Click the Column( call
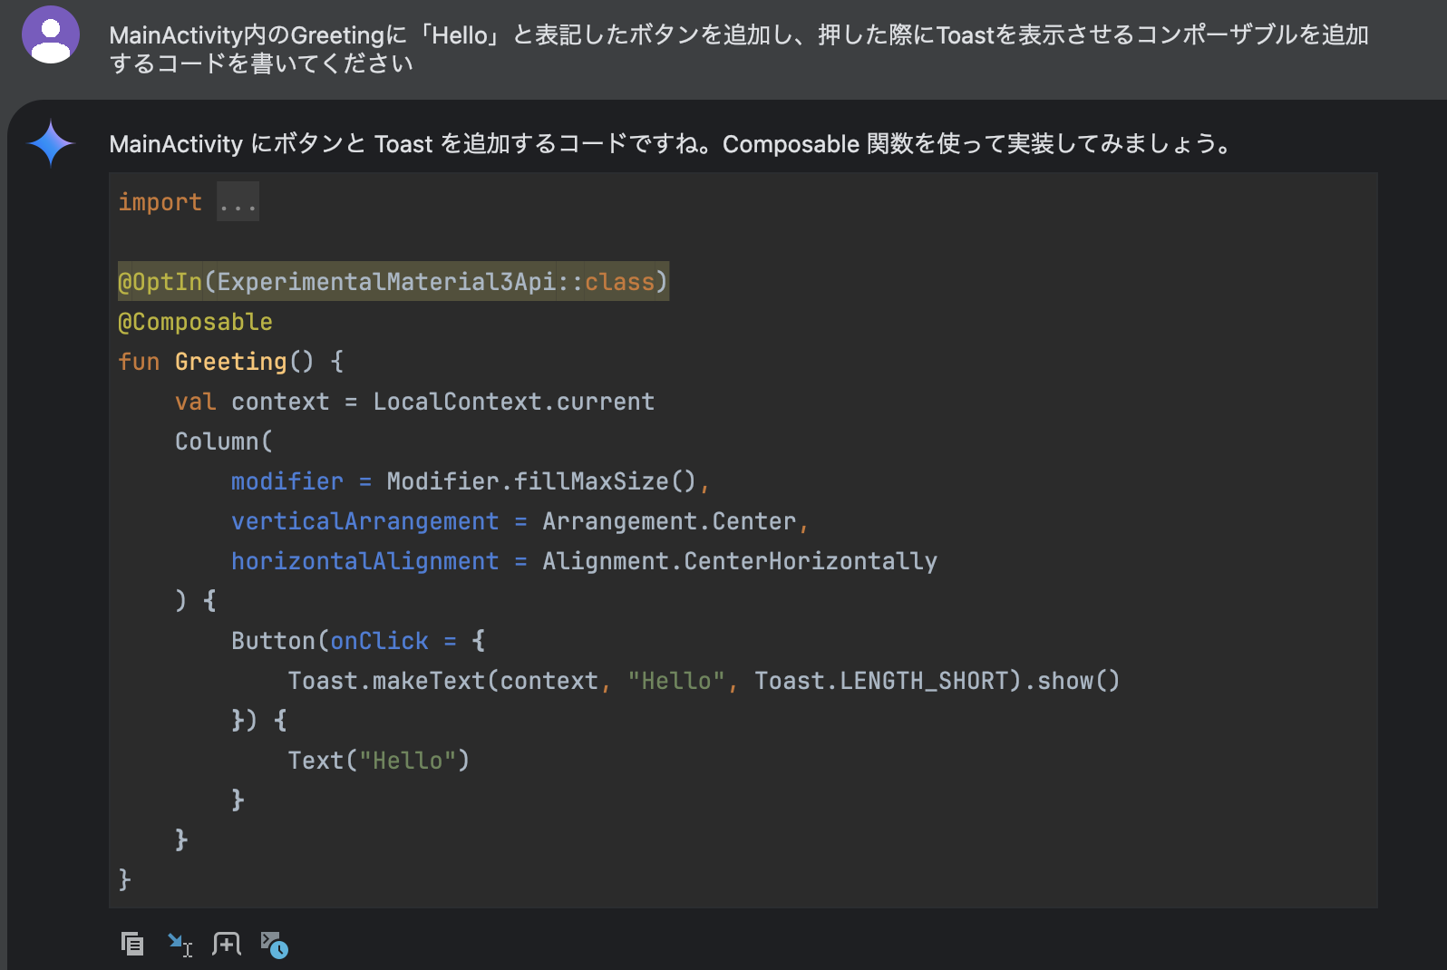This screenshot has height=970, width=1447. click(x=223, y=441)
